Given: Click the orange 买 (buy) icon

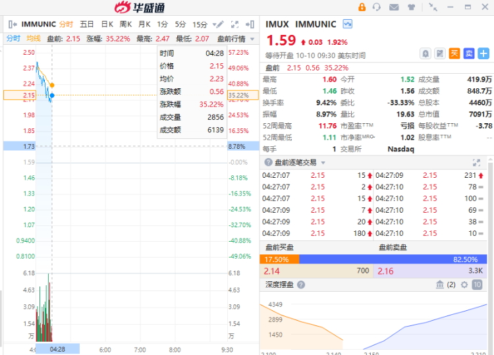Looking at the screenshot, I should click(x=454, y=53).
